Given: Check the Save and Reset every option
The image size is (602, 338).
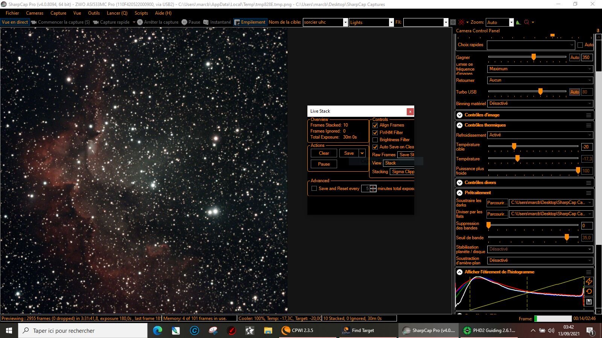Looking at the screenshot, I should click(314, 189).
